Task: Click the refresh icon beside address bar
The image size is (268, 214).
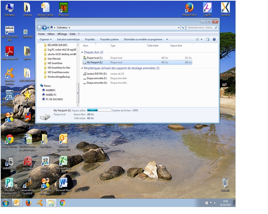Action: coord(183,28)
